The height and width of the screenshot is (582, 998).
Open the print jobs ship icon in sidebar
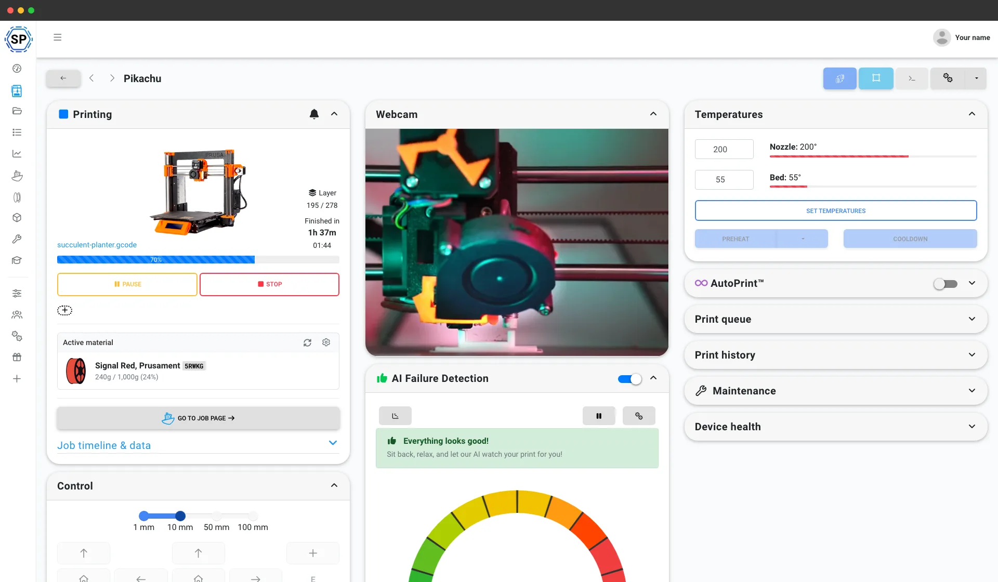(17, 176)
